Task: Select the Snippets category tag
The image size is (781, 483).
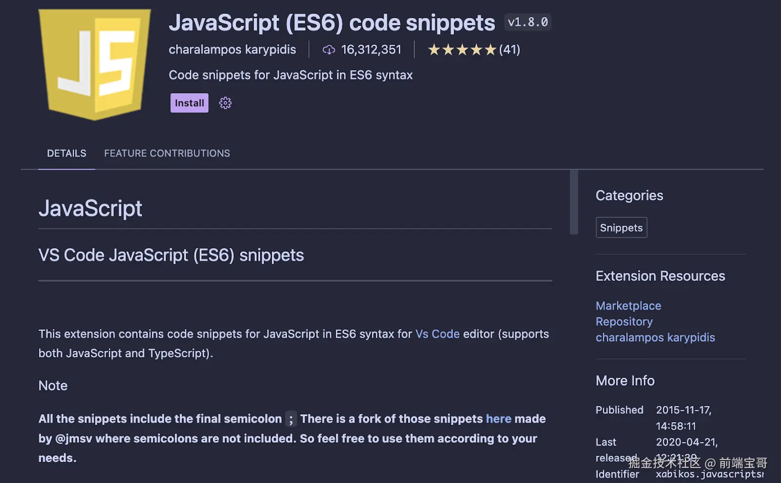Action: coord(621,228)
